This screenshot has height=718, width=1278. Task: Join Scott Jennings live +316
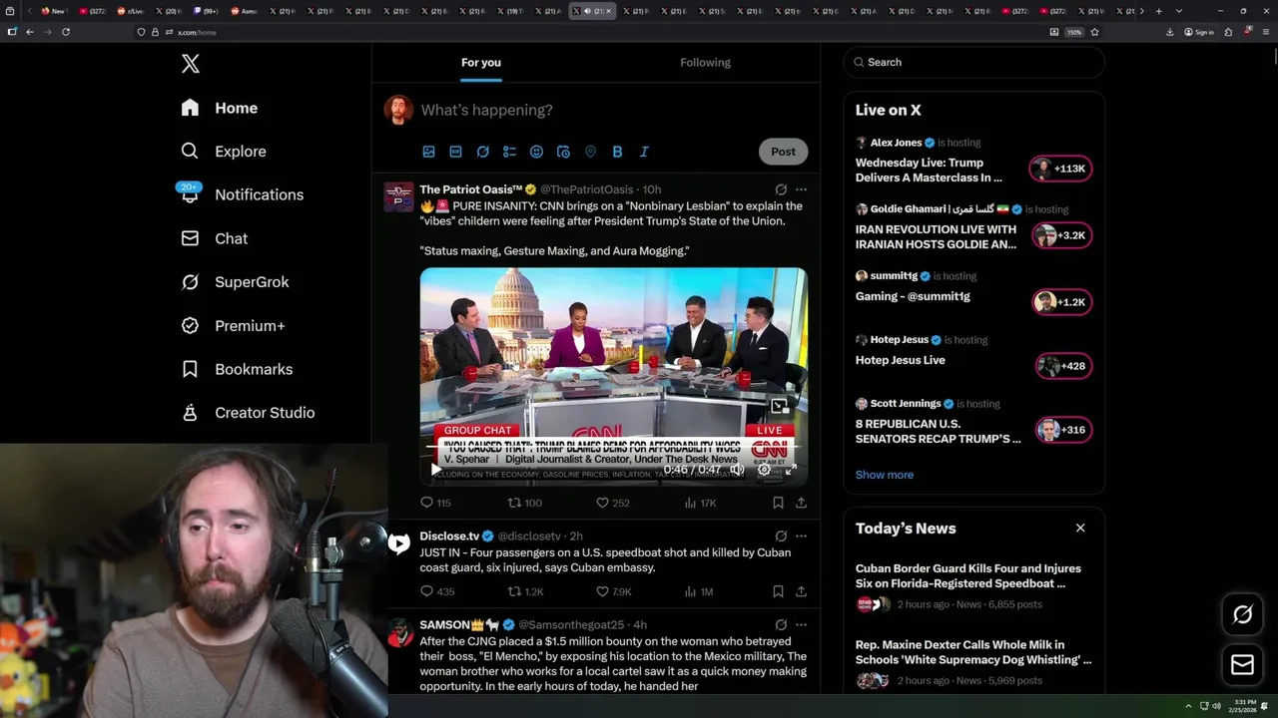pyautogui.click(x=1063, y=430)
